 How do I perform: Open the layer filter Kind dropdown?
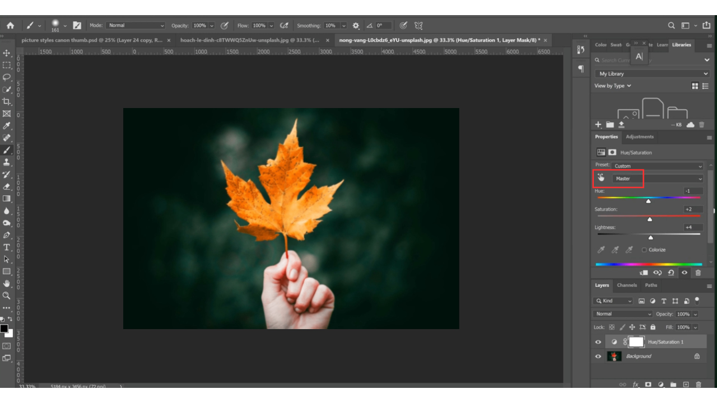pyautogui.click(x=613, y=301)
